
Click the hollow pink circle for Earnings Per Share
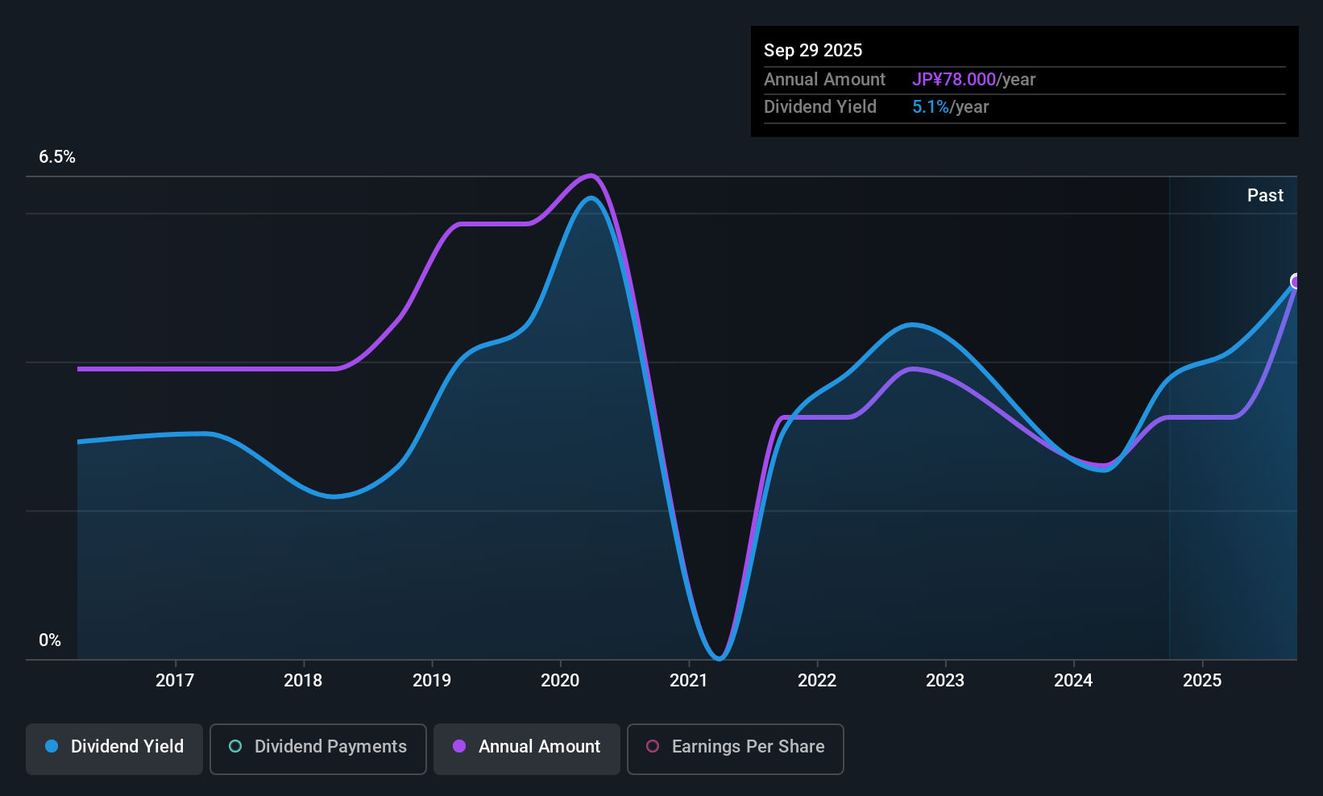click(653, 747)
